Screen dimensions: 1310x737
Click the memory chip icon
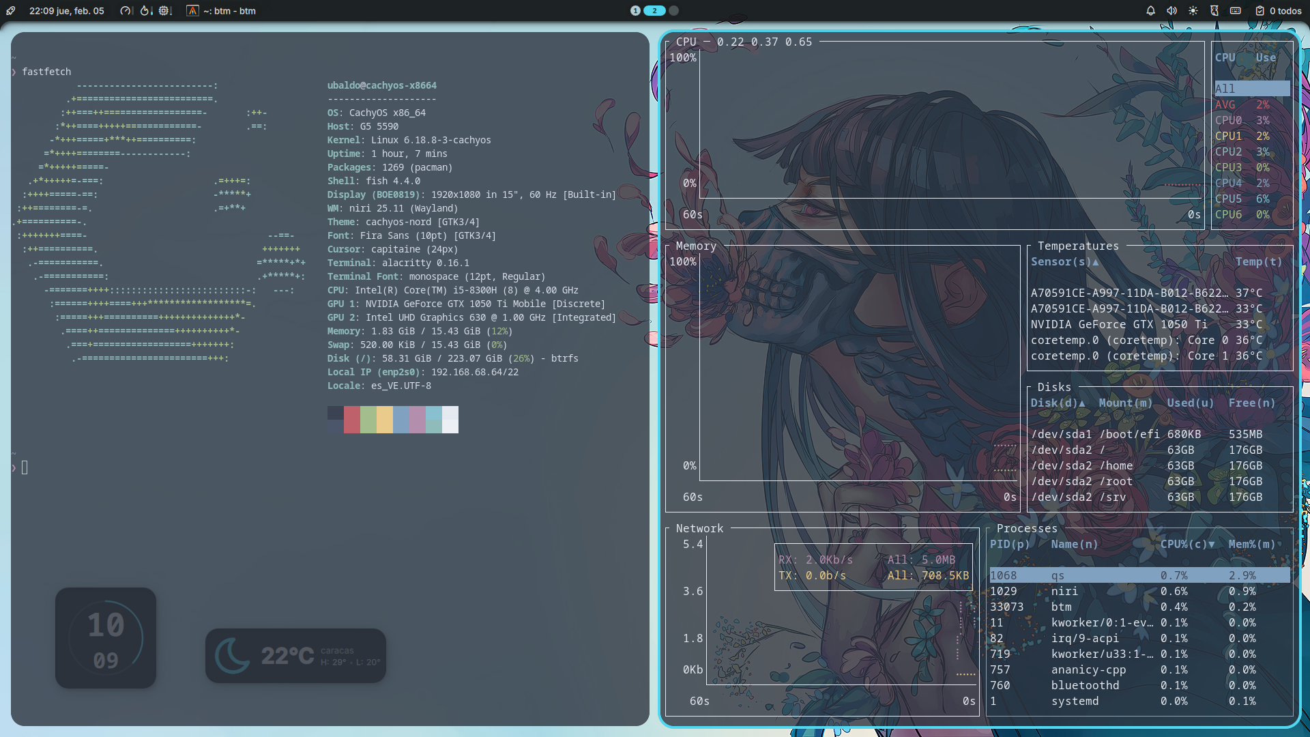click(164, 11)
